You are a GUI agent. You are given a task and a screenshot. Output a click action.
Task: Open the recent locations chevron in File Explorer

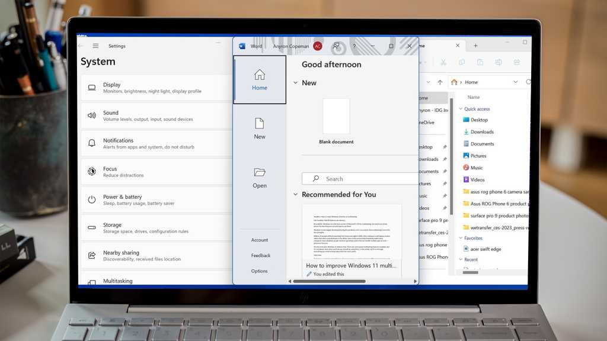point(428,82)
